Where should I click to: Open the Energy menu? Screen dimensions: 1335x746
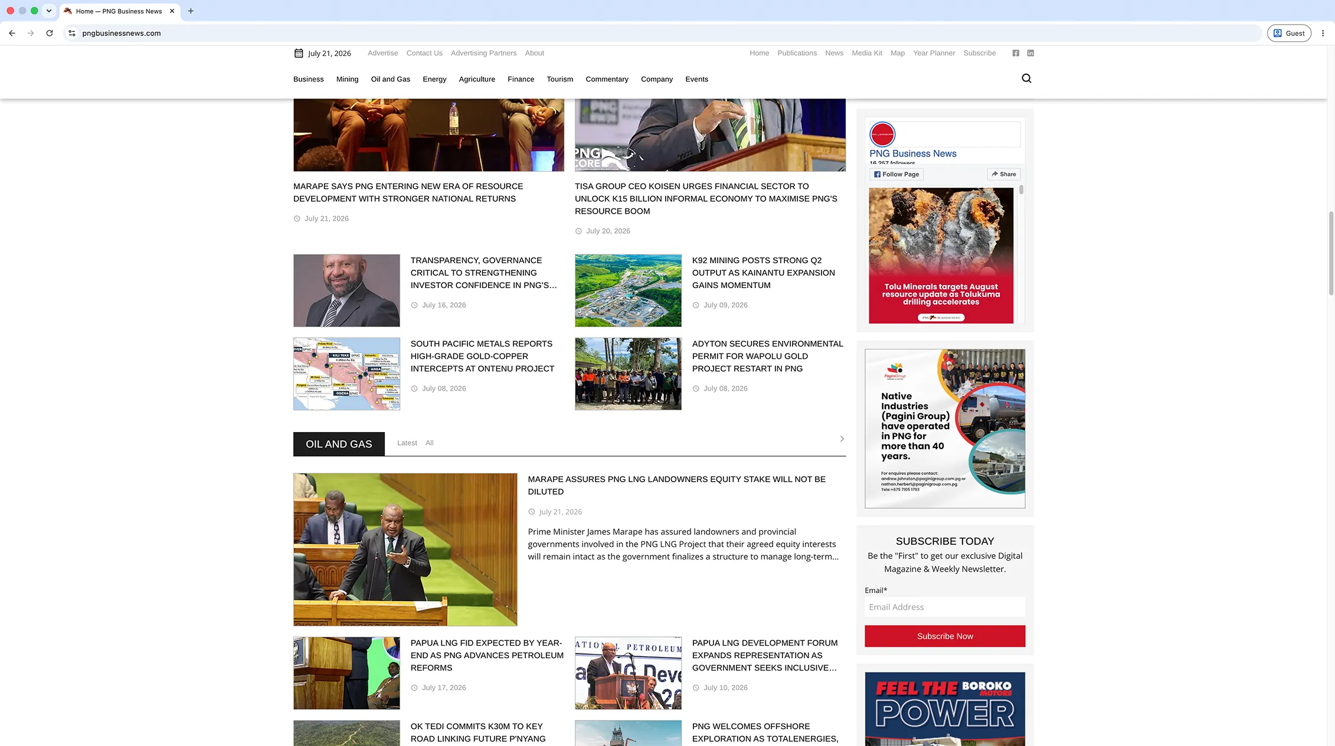(434, 79)
